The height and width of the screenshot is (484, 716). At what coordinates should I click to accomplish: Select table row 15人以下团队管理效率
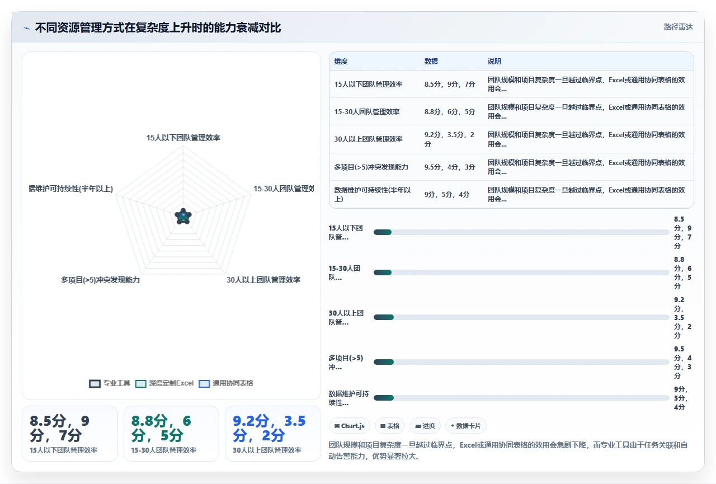coord(511,84)
